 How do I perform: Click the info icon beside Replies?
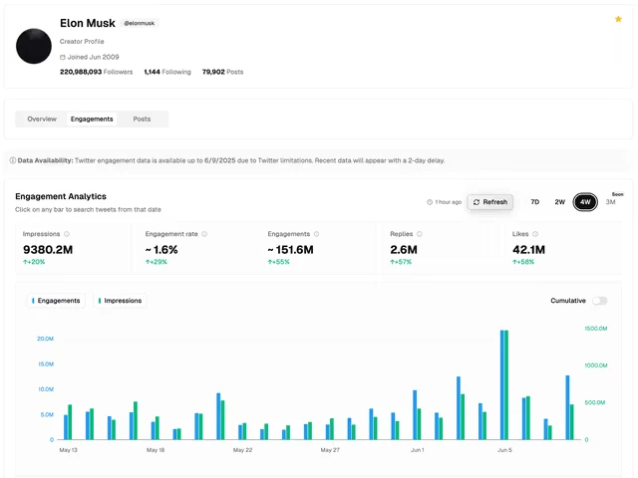point(420,234)
